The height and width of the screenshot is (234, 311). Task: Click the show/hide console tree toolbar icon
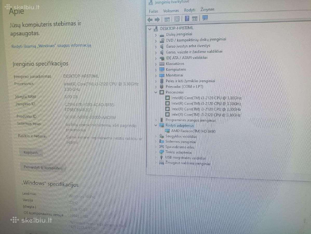[167, 19]
